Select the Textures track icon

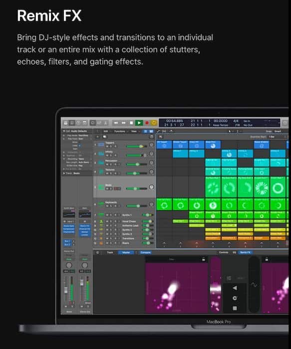tap(101, 172)
